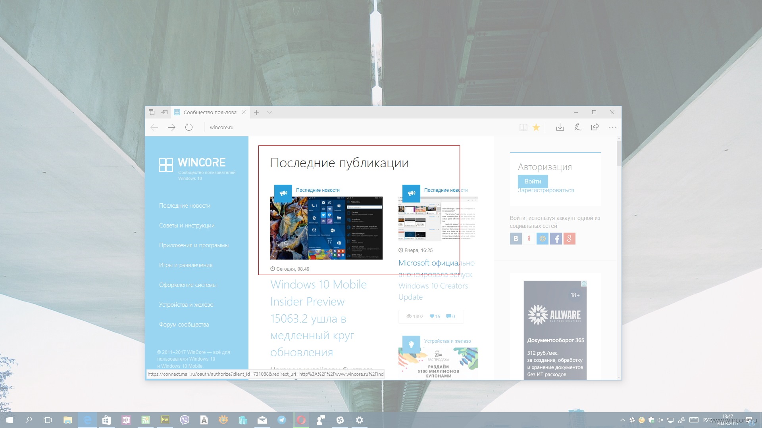
Task: Click the muted volume tray icon
Action: 660,420
